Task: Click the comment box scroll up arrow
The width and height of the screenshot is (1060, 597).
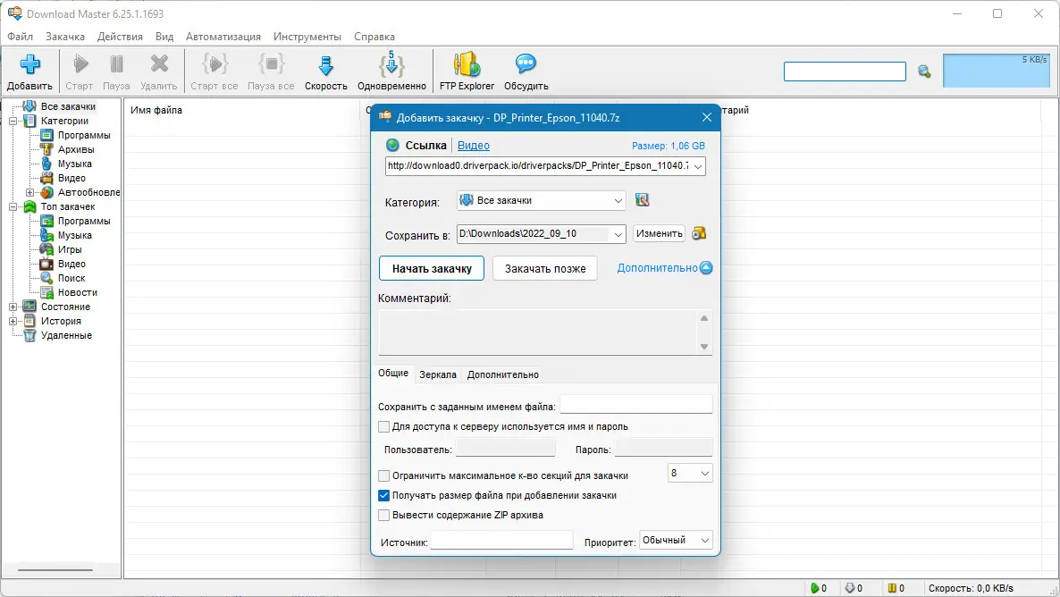Action: pyautogui.click(x=703, y=318)
